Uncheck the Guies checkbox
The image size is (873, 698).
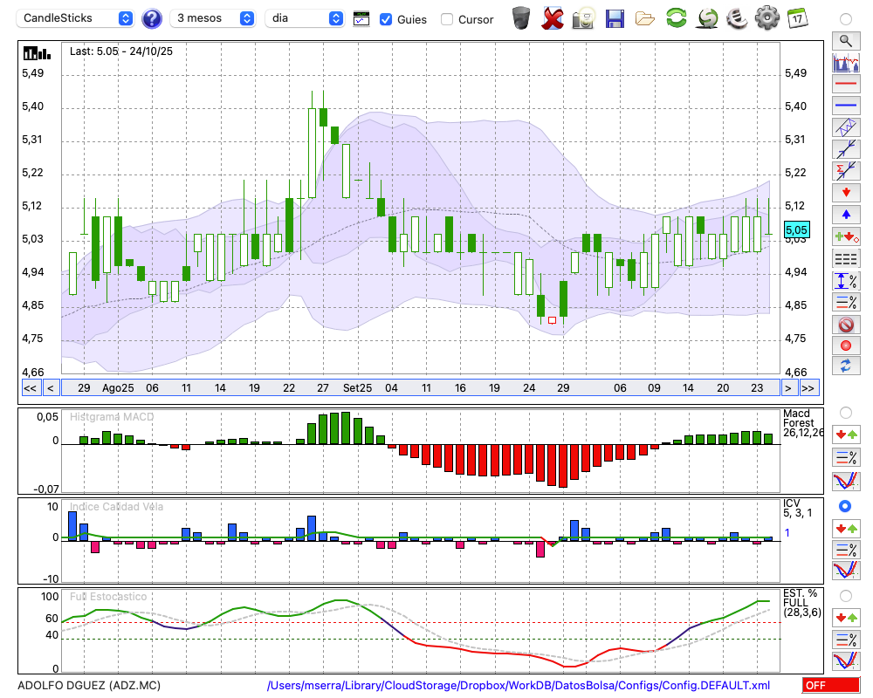[x=386, y=19]
